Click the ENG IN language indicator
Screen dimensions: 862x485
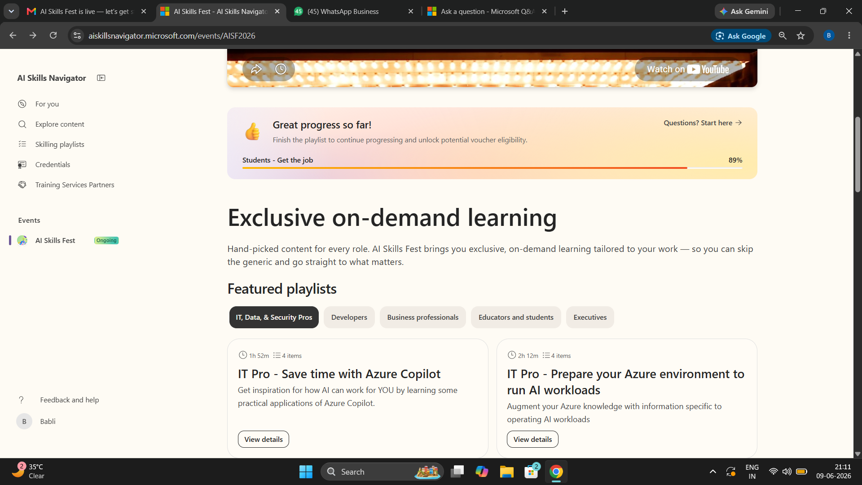point(752,472)
